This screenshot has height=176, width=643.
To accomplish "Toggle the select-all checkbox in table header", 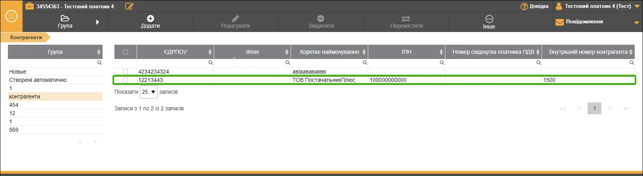I will tap(126, 52).
